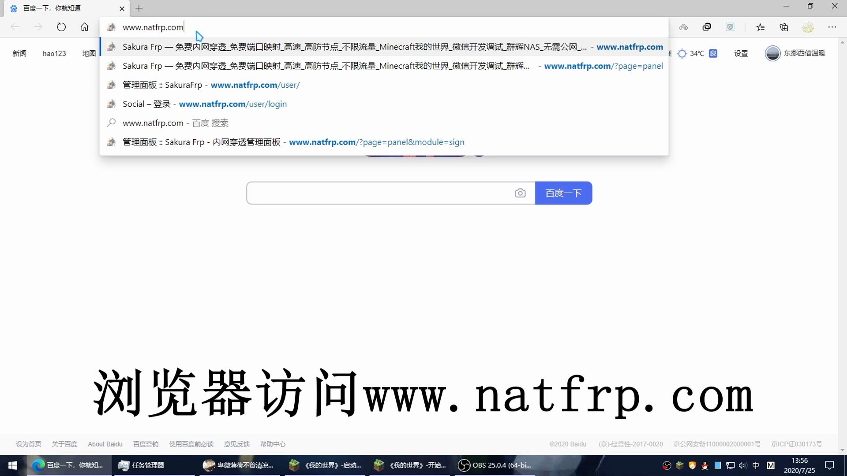Open the clock showing 13:56
The height and width of the screenshot is (476, 847).
point(799,465)
